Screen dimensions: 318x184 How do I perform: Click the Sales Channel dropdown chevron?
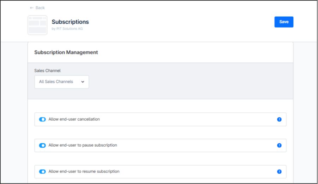pos(83,82)
